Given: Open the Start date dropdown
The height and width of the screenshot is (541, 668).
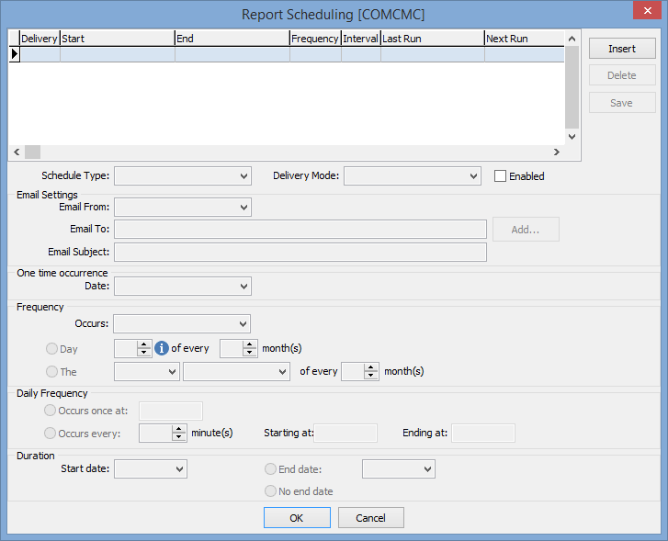Looking at the screenshot, I should 151,469.
